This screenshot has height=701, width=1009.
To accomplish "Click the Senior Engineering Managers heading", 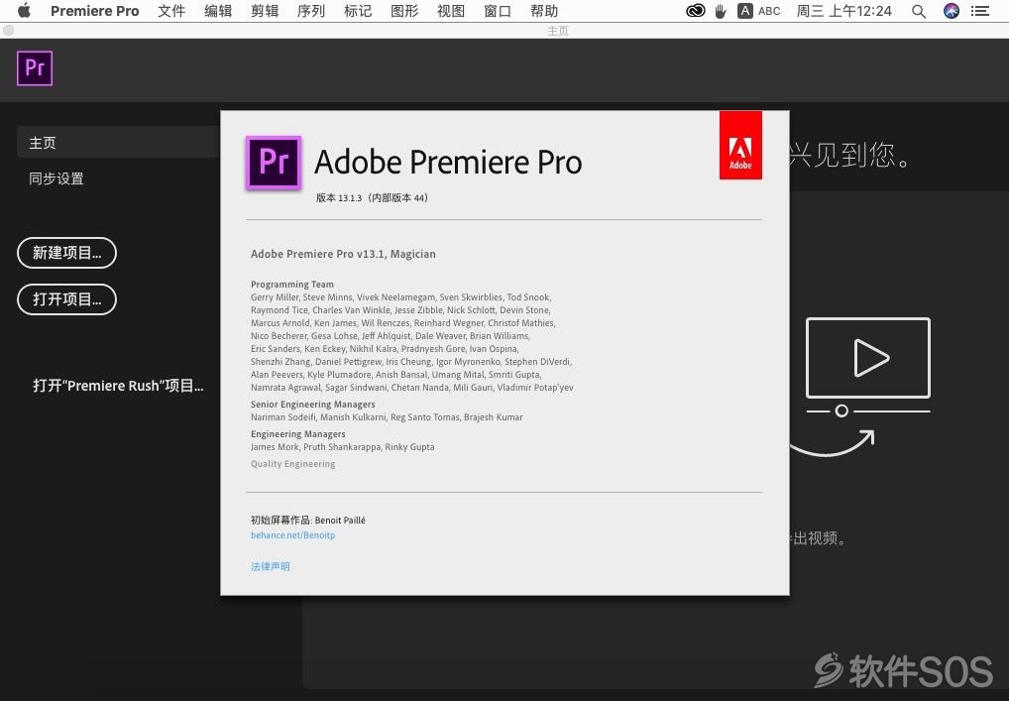I will (313, 405).
